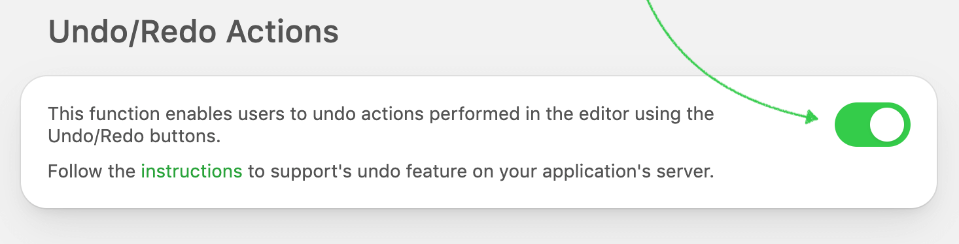The image size is (959, 244).
Task: Disable the Undo/Redo Actions toggle
Action: (x=873, y=125)
